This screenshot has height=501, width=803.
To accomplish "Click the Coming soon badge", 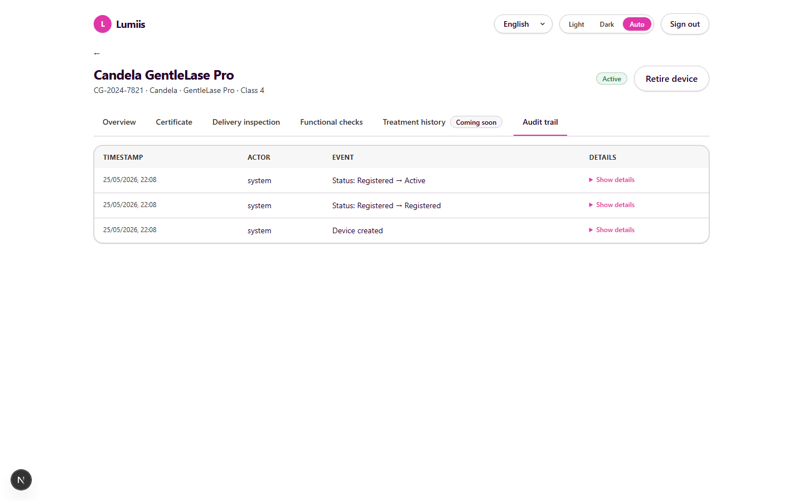I will point(476,122).
